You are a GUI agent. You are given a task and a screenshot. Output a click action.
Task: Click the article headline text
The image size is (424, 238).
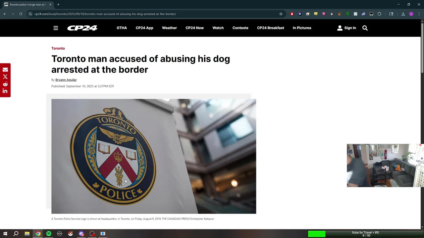click(x=140, y=64)
